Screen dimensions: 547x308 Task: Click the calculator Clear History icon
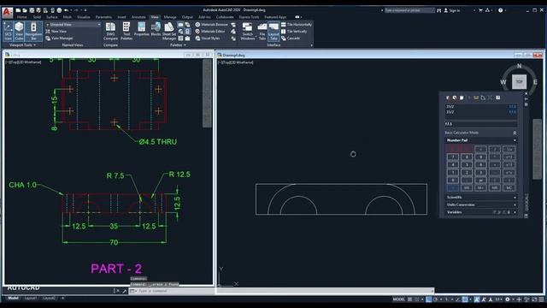click(x=455, y=98)
